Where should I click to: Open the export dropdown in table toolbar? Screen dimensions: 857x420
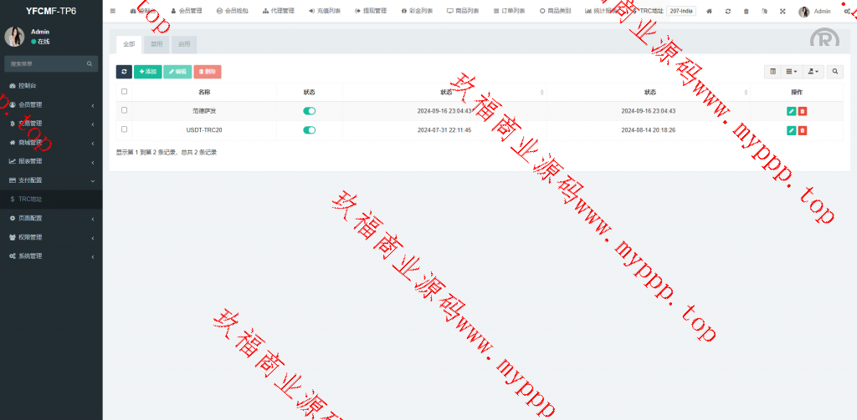(813, 72)
